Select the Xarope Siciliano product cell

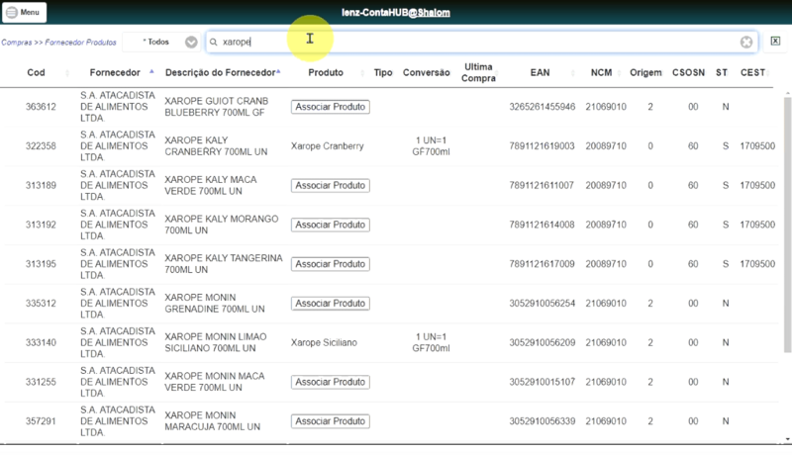click(x=324, y=343)
